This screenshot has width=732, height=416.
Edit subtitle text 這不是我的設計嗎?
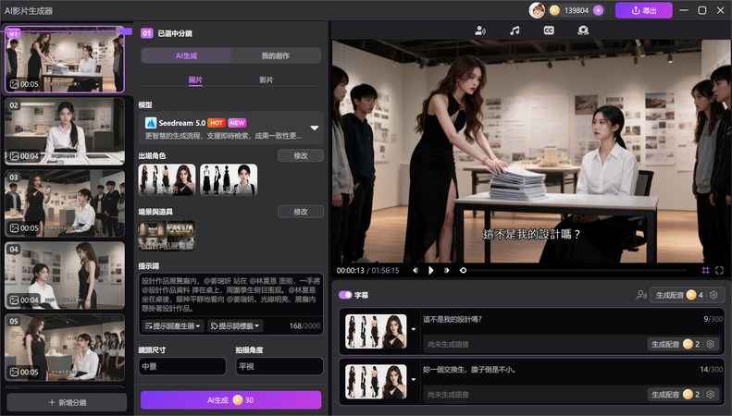tap(452, 320)
